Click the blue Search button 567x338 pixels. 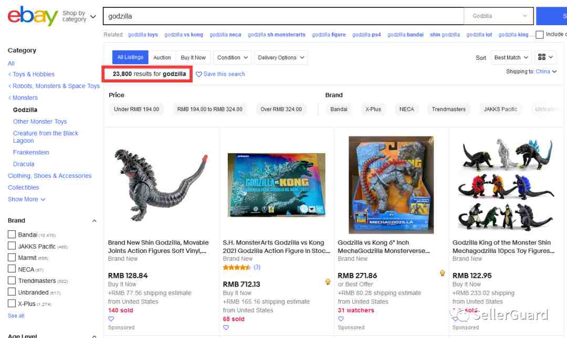pyautogui.click(x=551, y=16)
